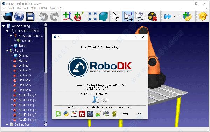Collapse the Part 1 frame node
The height and width of the screenshot is (132, 210).
click(7, 50)
